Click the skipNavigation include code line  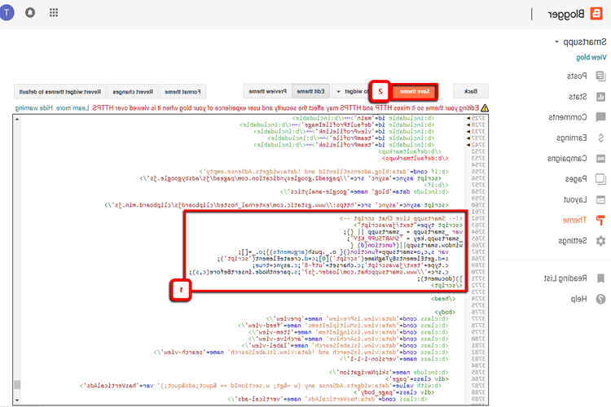389,372
